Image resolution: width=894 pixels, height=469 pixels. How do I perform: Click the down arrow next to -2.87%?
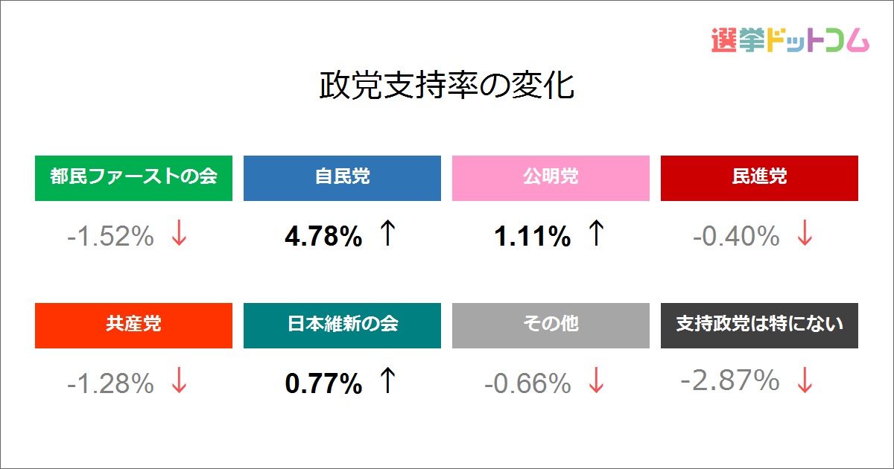click(805, 381)
